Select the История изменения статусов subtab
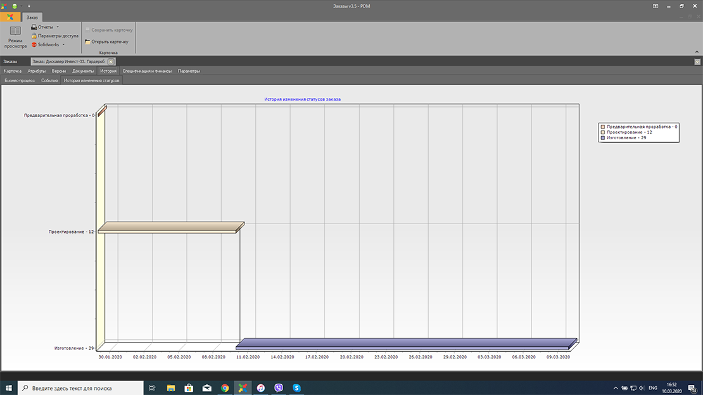This screenshot has height=395, width=703. tap(91, 80)
